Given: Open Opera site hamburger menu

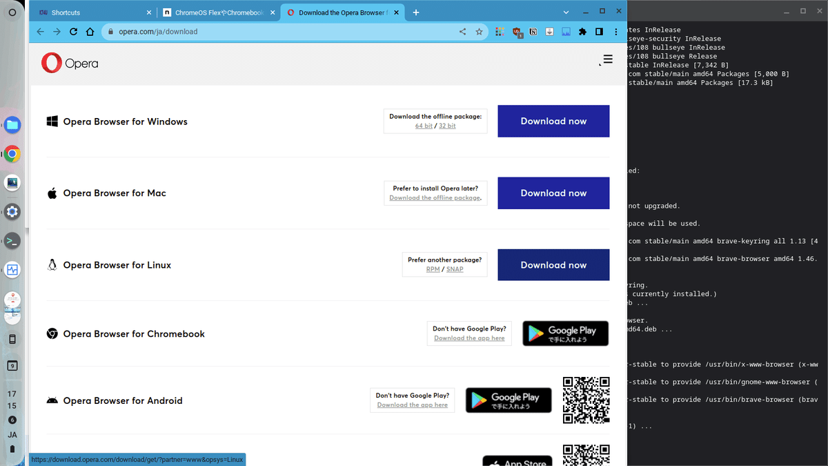Looking at the screenshot, I should tap(607, 59).
